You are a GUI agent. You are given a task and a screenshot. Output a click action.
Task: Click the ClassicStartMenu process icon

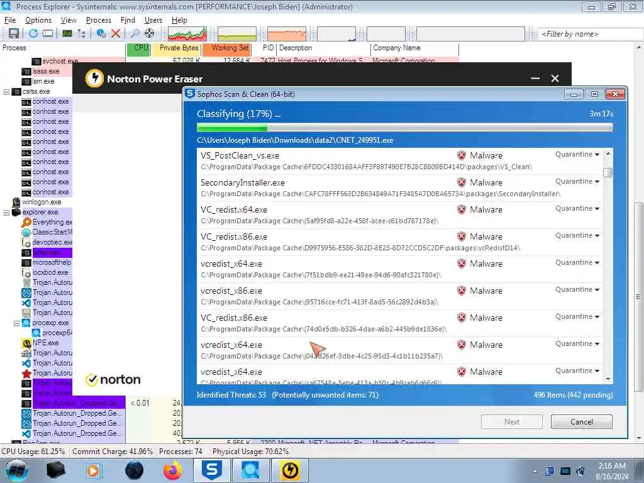click(26, 233)
